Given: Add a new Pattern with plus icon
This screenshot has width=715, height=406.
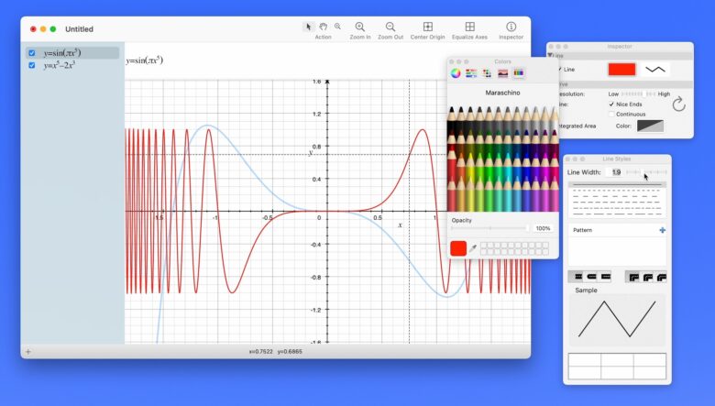Looking at the screenshot, I should (662, 230).
